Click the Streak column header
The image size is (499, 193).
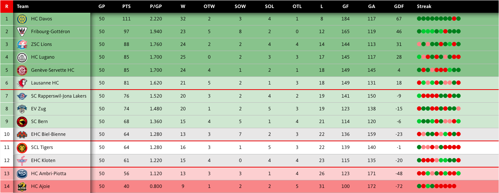pos(424,6)
